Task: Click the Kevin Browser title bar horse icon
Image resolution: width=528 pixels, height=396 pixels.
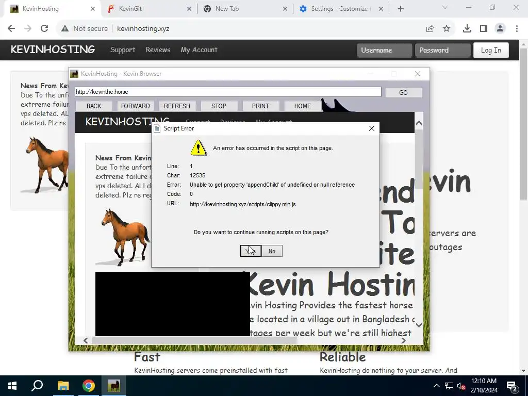Action: pos(74,74)
